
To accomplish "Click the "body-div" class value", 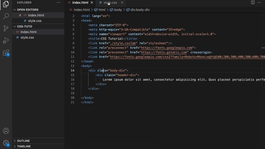I will 117,70.
